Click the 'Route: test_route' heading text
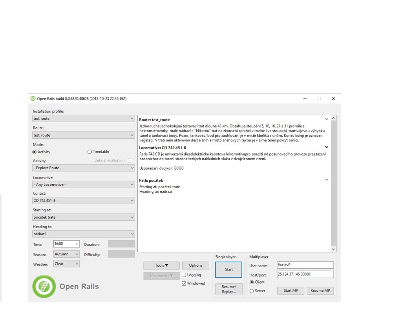 pos(154,120)
